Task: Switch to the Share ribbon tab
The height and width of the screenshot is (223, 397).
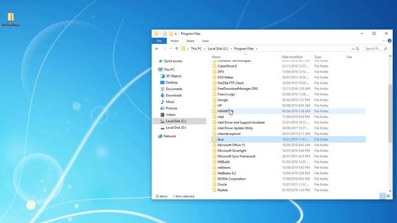Action: click(190, 41)
